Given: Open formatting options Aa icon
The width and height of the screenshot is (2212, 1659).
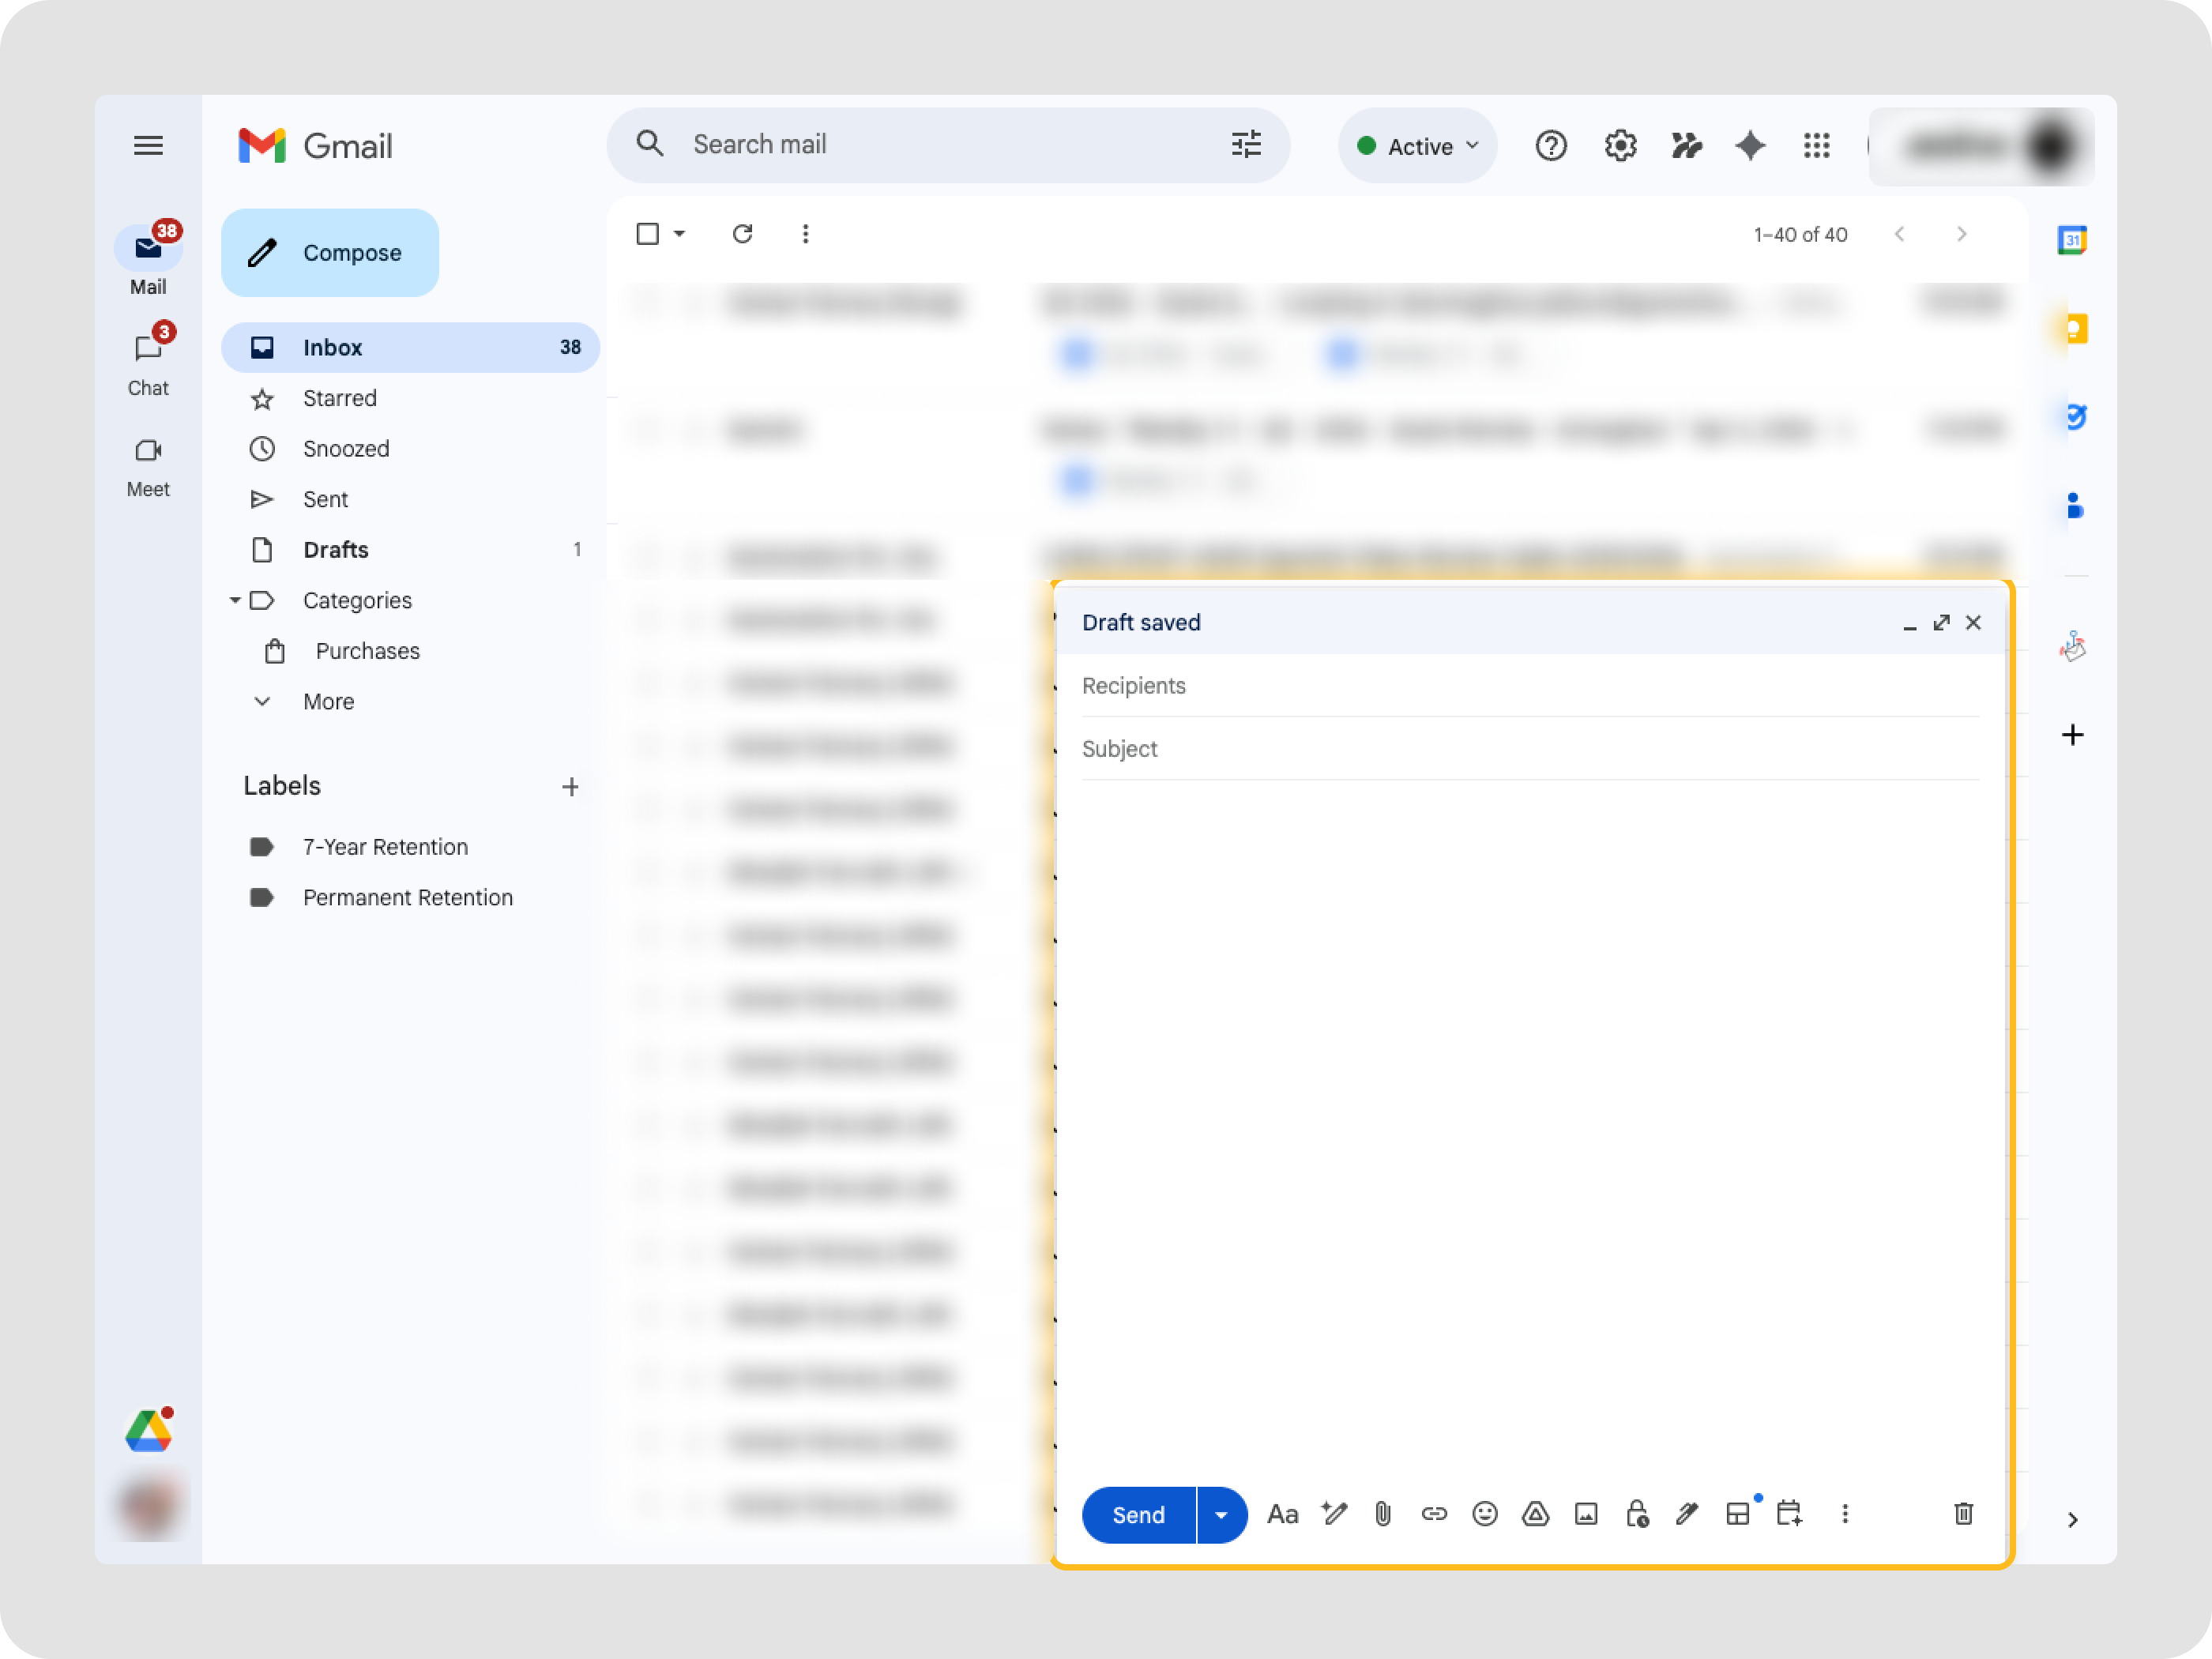Looking at the screenshot, I should pyautogui.click(x=1282, y=1514).
